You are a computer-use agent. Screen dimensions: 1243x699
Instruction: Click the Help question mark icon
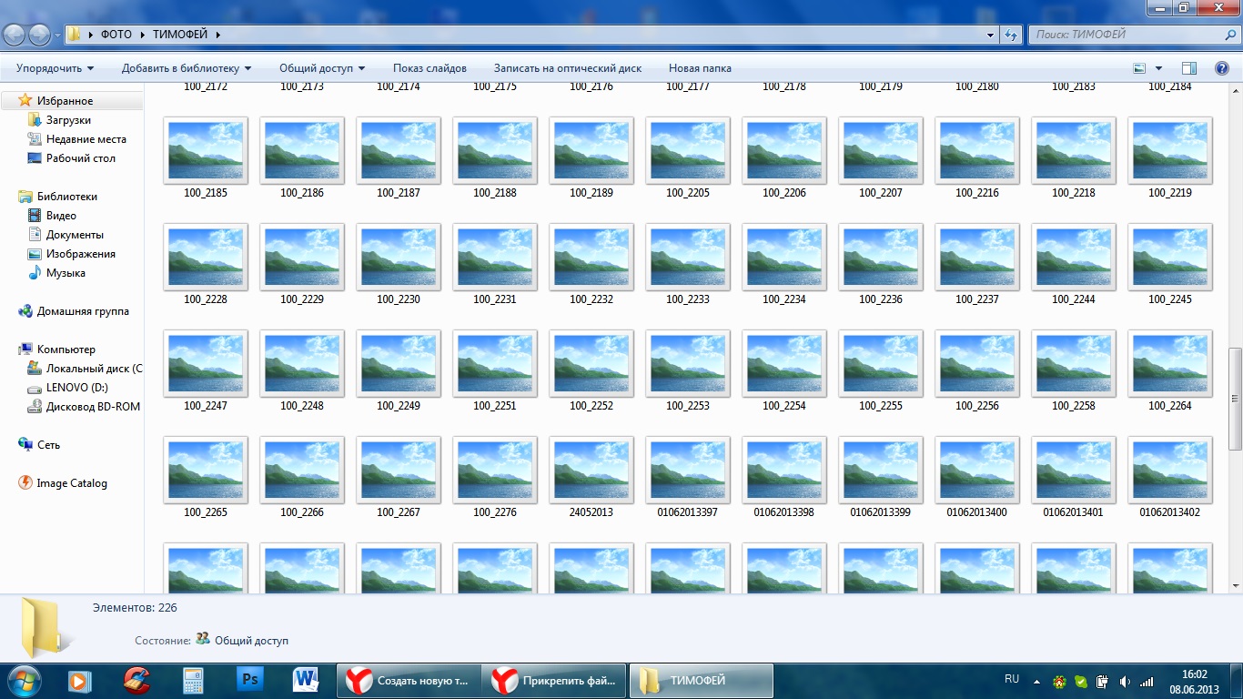point(1221,68)
